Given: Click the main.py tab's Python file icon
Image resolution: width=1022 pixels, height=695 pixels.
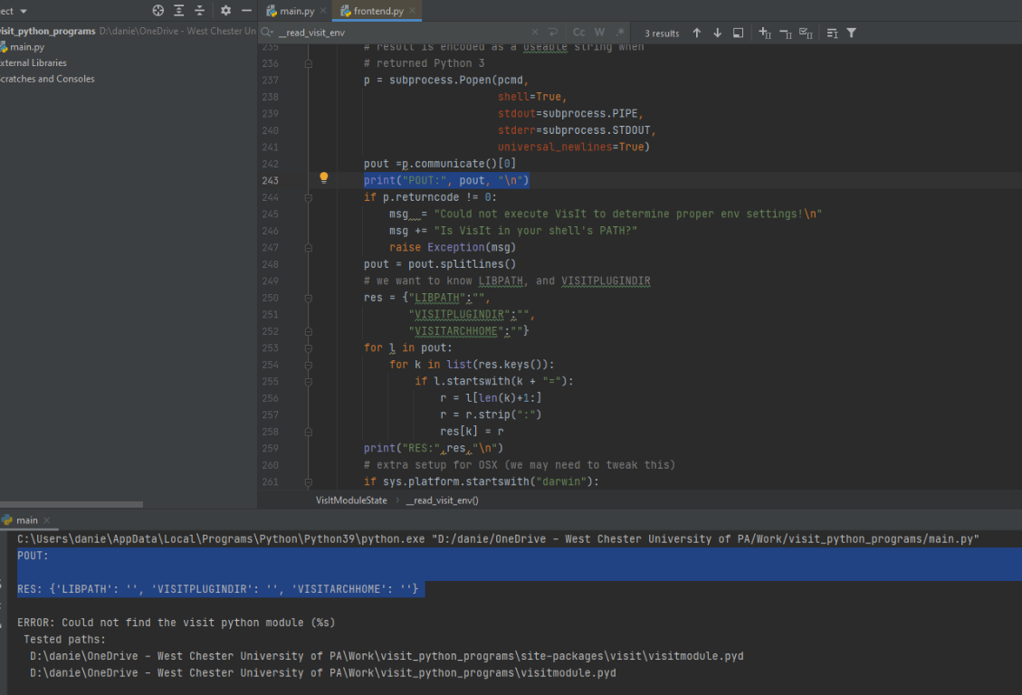Looking at the screenshot, I should [272, 11].
